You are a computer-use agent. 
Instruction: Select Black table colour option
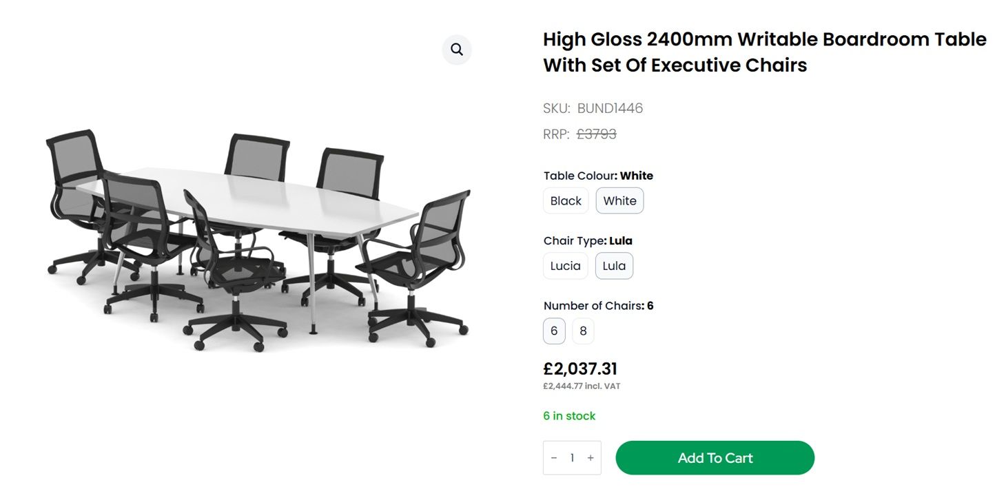[x=566, y=201]
